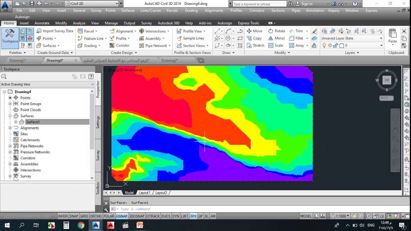This screenshot has height=231, width=411.
Task: Select the Move tool
Action: 254,31
